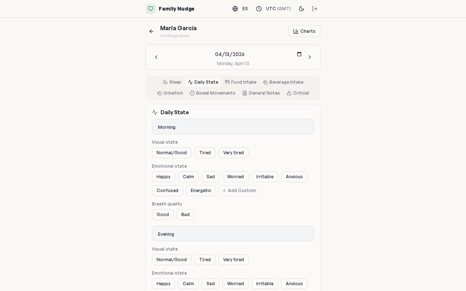
Task: Open the date picker calendar
Action: coord(299,54)
